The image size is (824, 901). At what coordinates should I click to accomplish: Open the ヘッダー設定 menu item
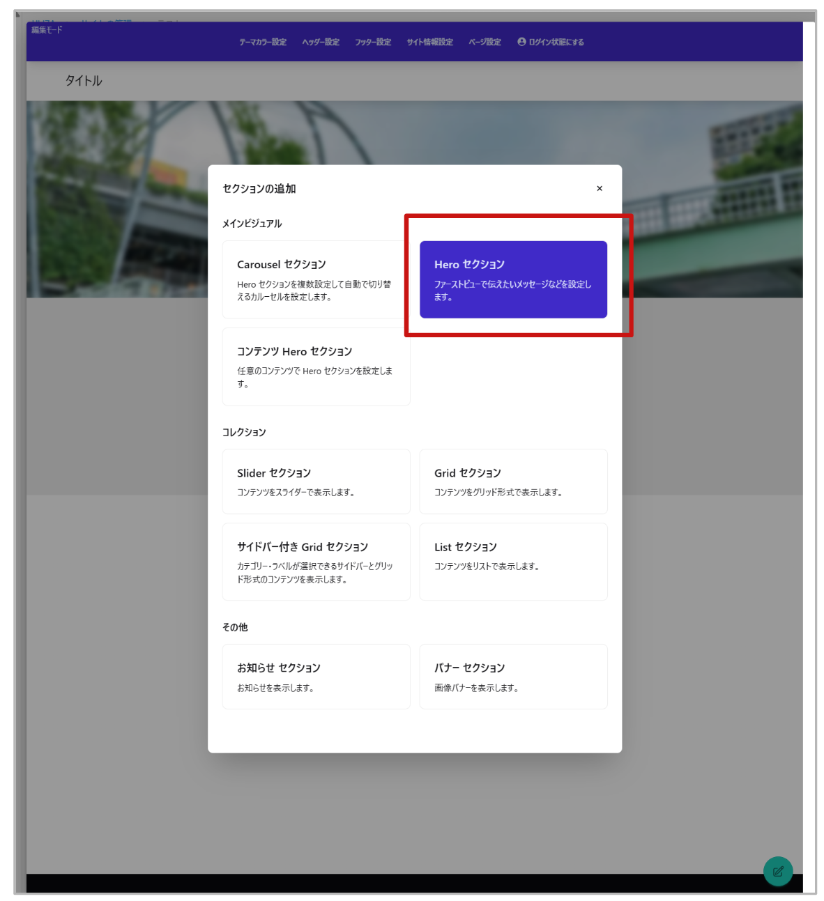[x=321, y=42]
